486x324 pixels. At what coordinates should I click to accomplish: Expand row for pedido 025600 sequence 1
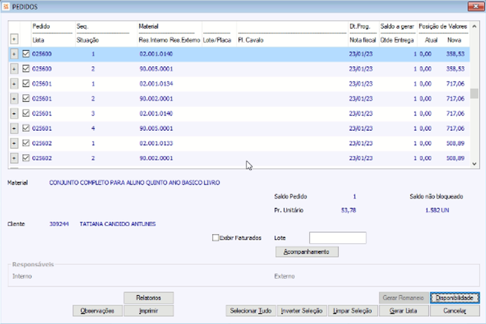[x=14, y=54]
